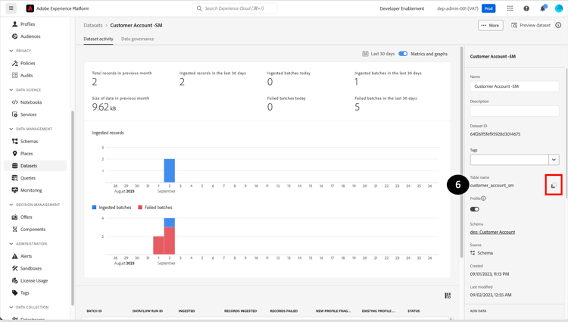The image size is (568, 322).
Task: Collapse the Decision Management section
Action: [x=11, y=205]
